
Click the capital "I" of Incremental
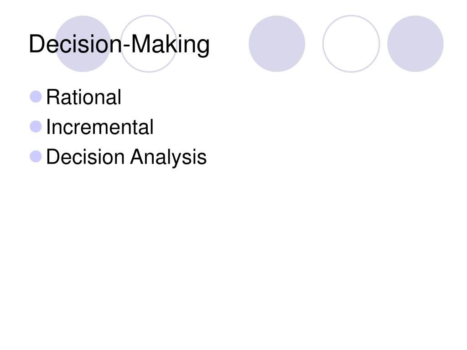click(x=48, y=127)
